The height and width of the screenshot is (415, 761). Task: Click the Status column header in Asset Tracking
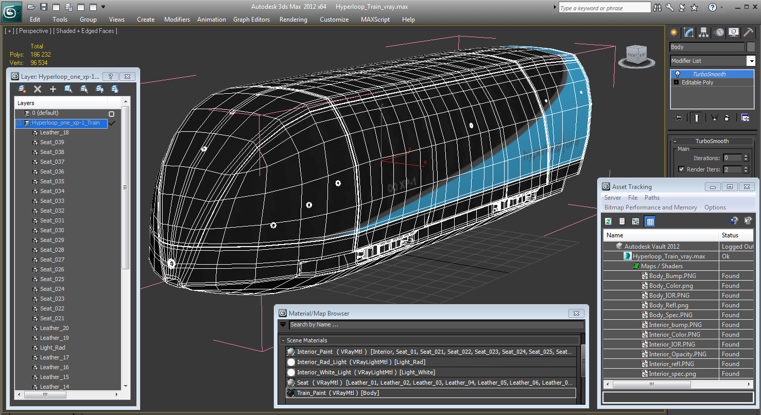coord(736,235)
